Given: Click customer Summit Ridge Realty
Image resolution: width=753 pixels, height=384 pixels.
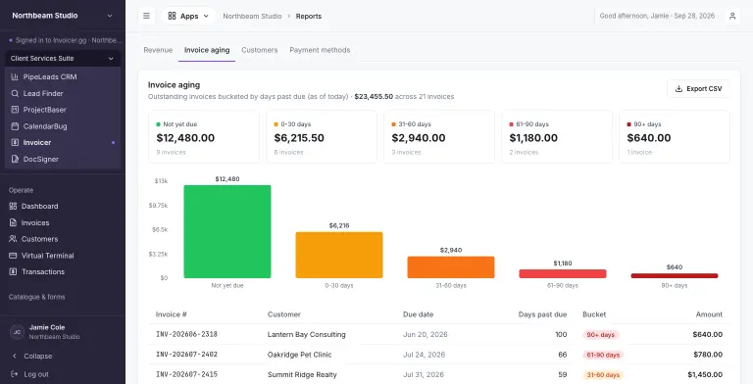Looking at the screenshot, I should [302, 374].
